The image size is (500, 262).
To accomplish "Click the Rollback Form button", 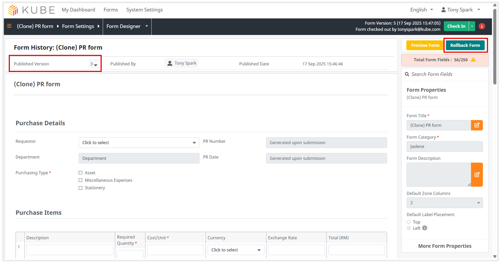I will coord(465,45).
